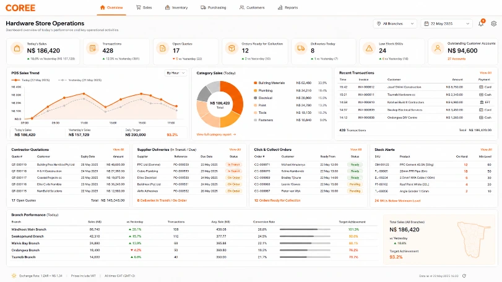Open the All Branches dropdown
This screenshot has width=502, height=282.
395,23
